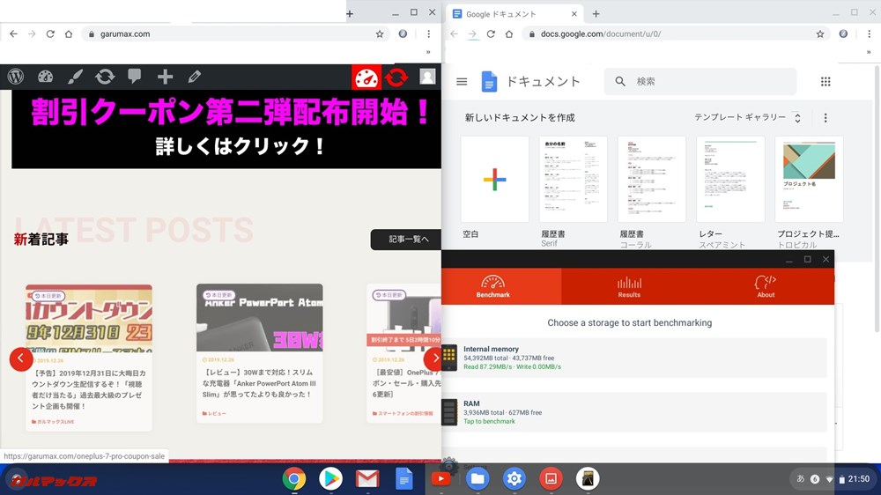Switch to the Results tab
881x495 pixels.
[629, 286]
